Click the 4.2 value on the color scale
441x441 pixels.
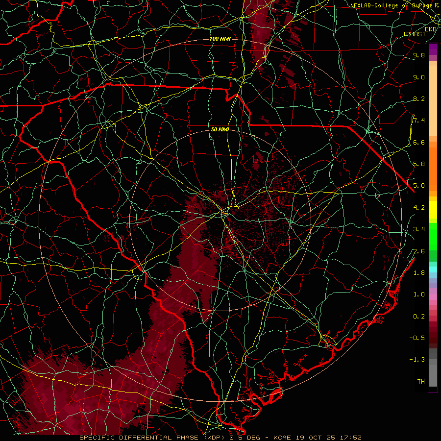pyautogui.click(x=419, y=208)
